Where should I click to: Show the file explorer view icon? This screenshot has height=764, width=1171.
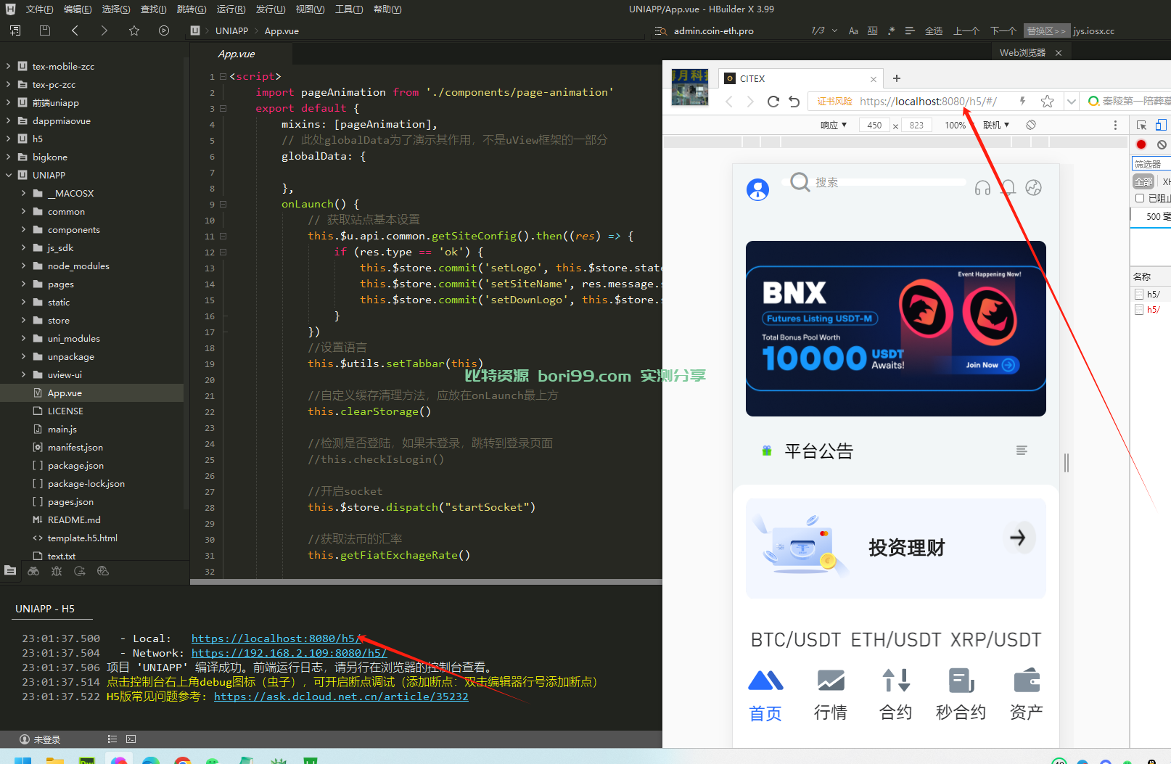point(10,571)
